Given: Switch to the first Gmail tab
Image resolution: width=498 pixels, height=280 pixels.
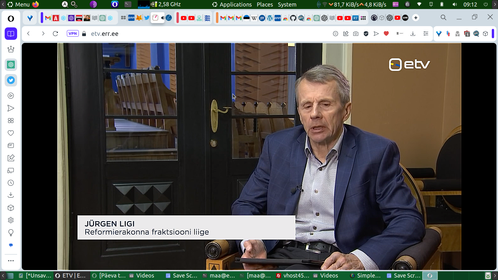Looking at the screenshot, I should [x=48, y=18].
